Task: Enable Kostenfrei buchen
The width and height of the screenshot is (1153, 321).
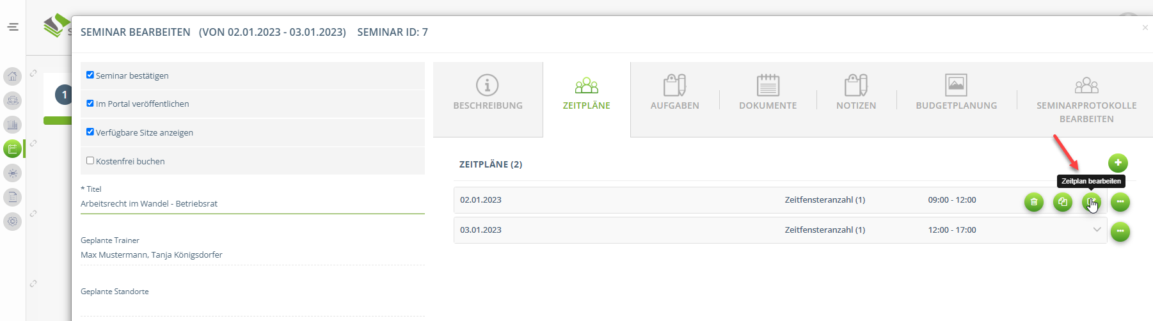Action: coord(90,160)
